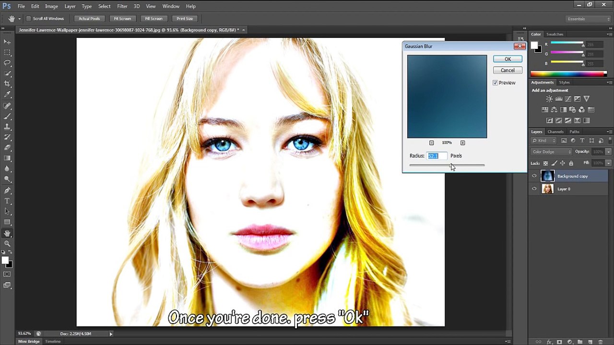
Task: Select the Clone Stamp tool
Action: coord(7,127)
